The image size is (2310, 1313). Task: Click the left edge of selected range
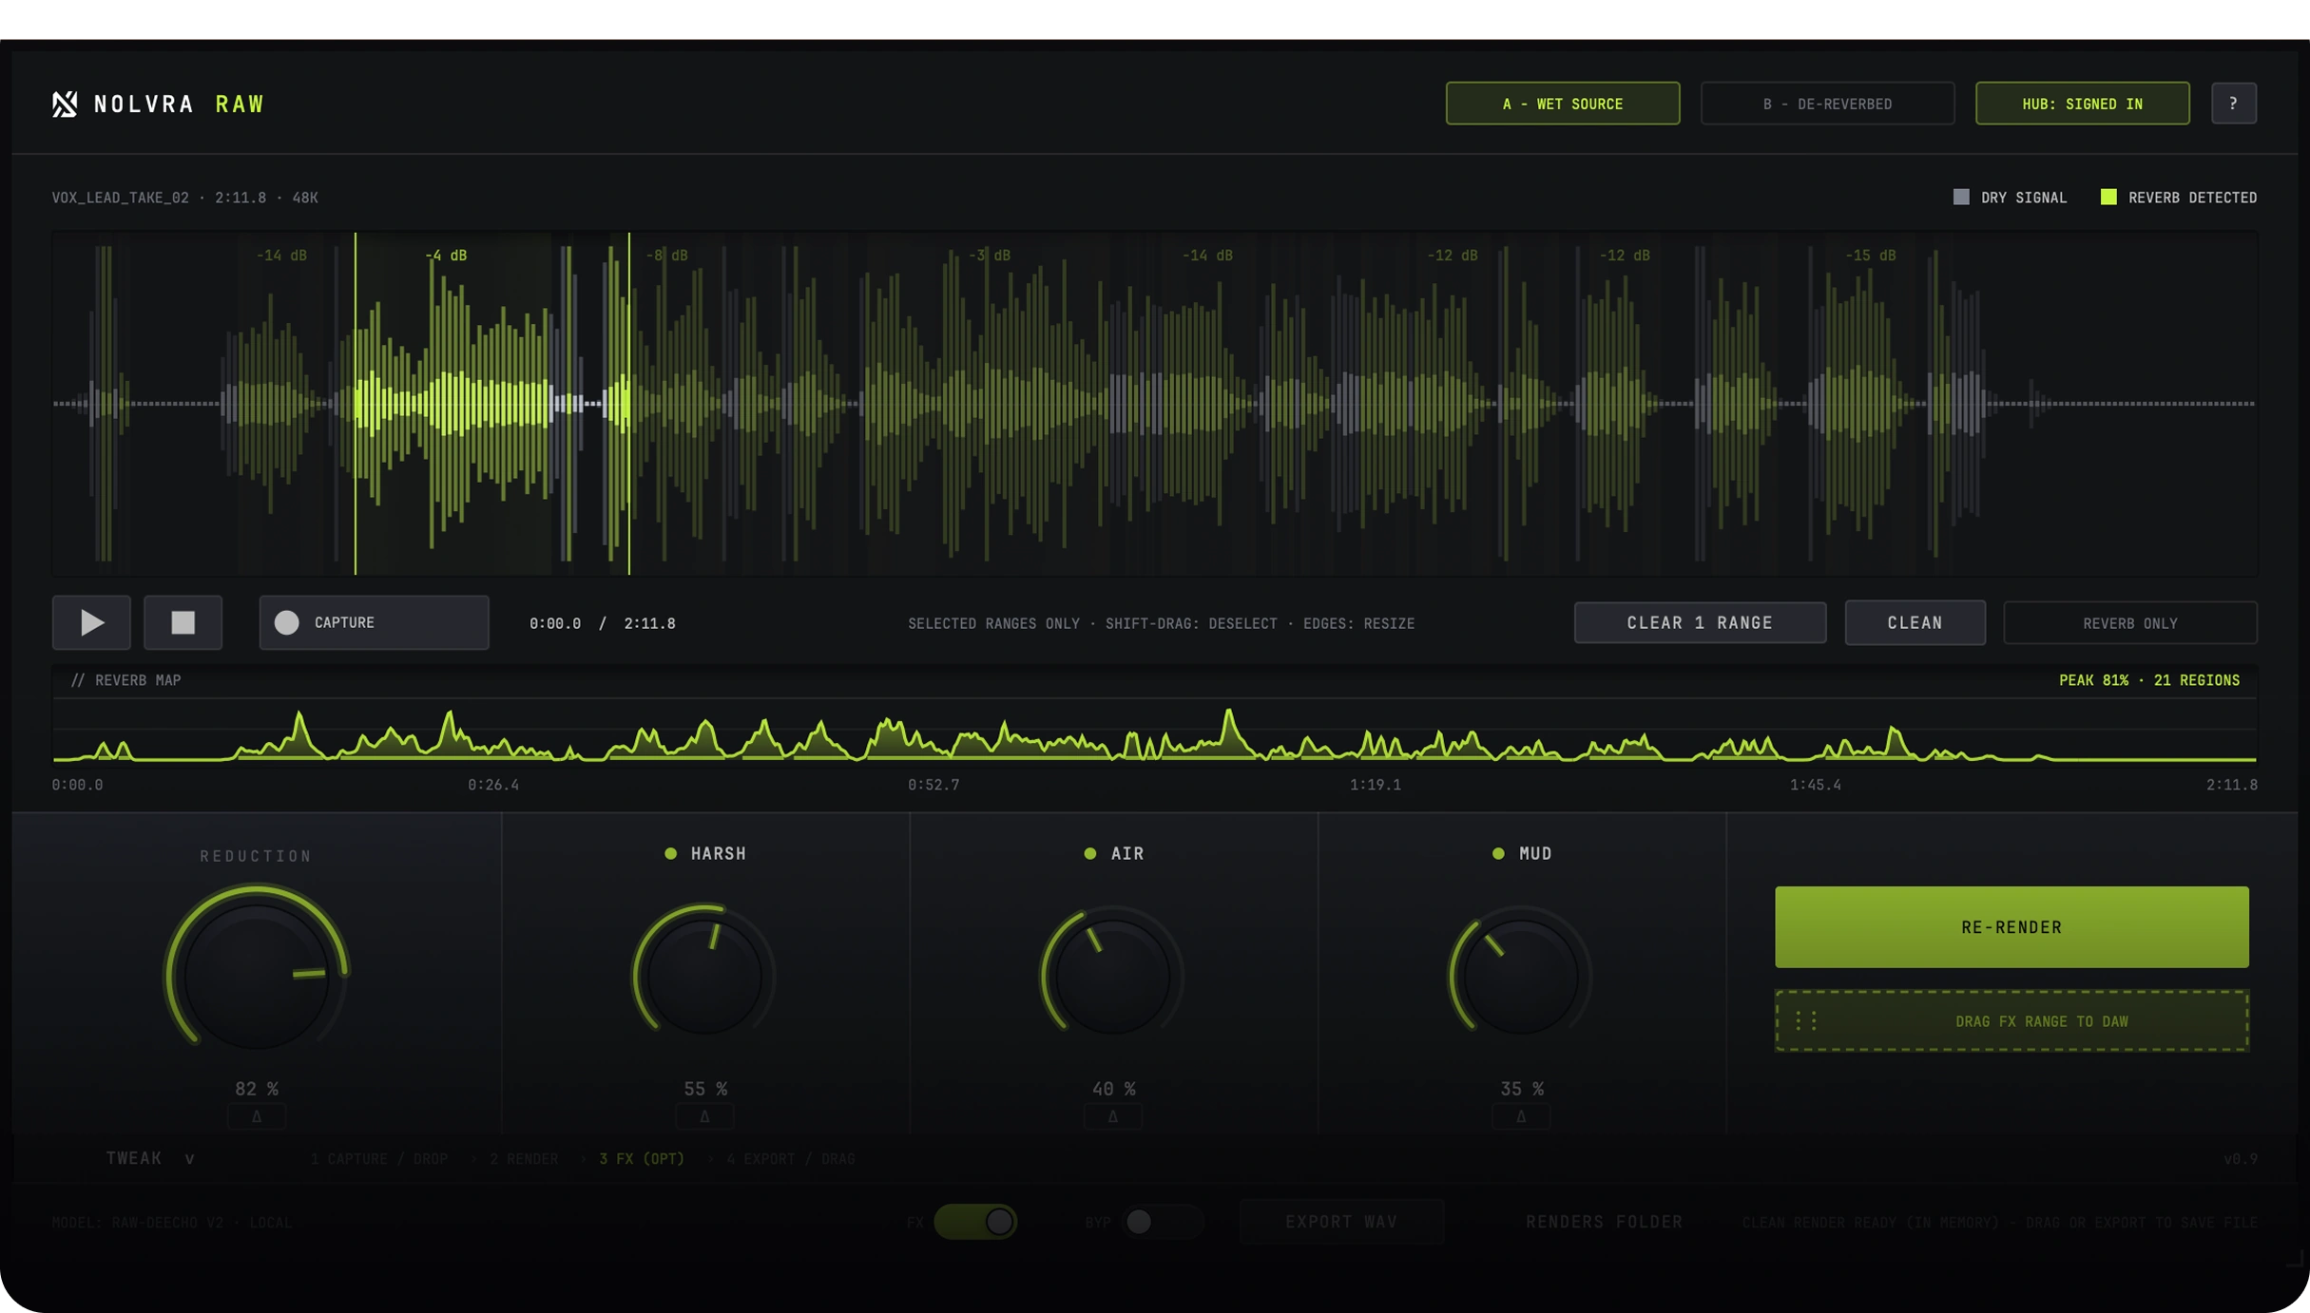click(x=356, y=403)
